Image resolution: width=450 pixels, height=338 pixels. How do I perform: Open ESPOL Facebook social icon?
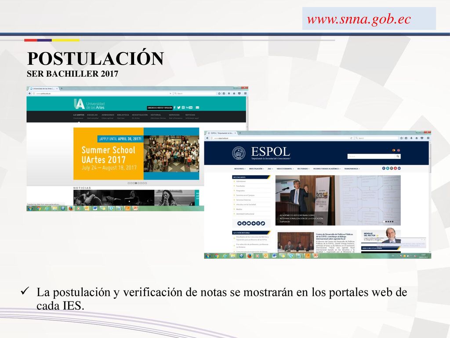coord(384,169)
